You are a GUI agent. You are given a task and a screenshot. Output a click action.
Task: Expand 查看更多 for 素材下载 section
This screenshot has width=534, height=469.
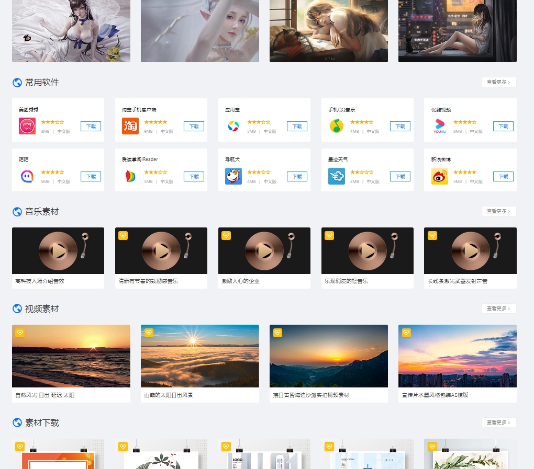(x=498, y=422)
